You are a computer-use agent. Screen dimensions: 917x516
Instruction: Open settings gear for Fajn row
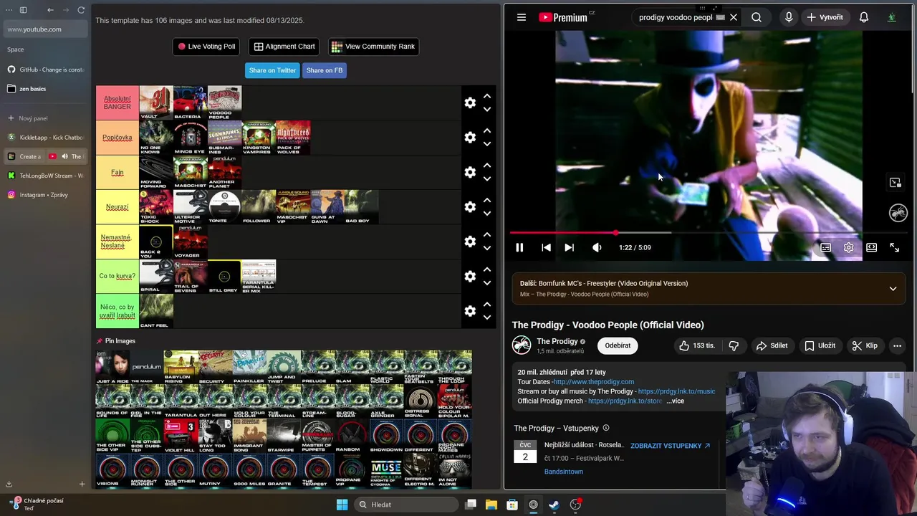click(470, 172)
